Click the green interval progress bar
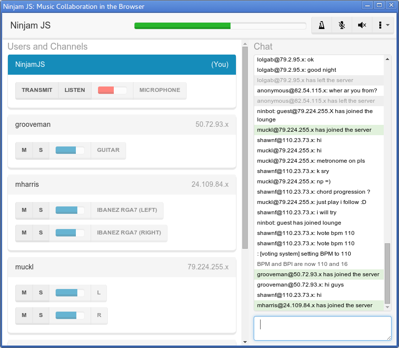Screen dimensions: 399x348 click(x=220, y=26)
